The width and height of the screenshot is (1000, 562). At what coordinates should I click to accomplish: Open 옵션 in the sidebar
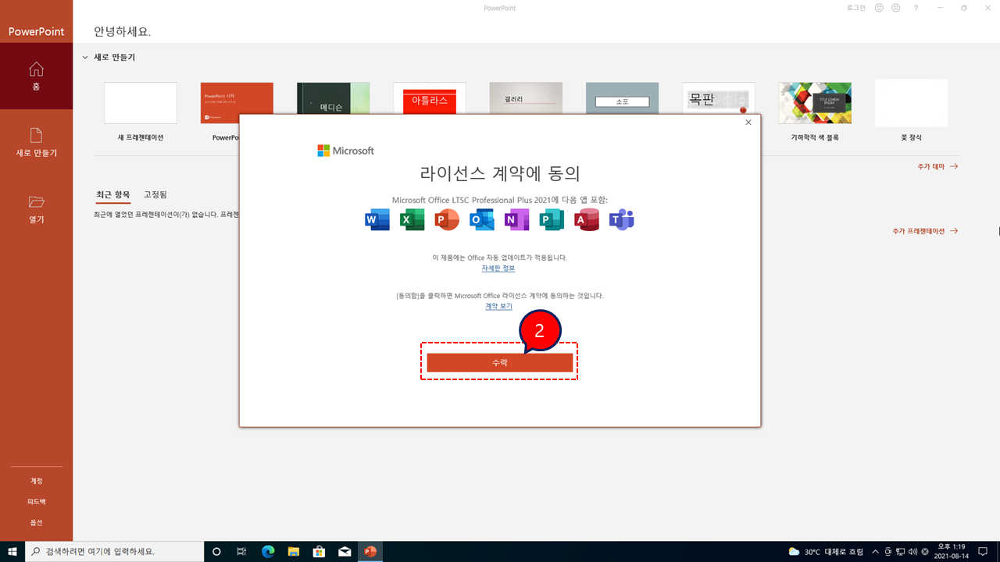click(36, 522)
